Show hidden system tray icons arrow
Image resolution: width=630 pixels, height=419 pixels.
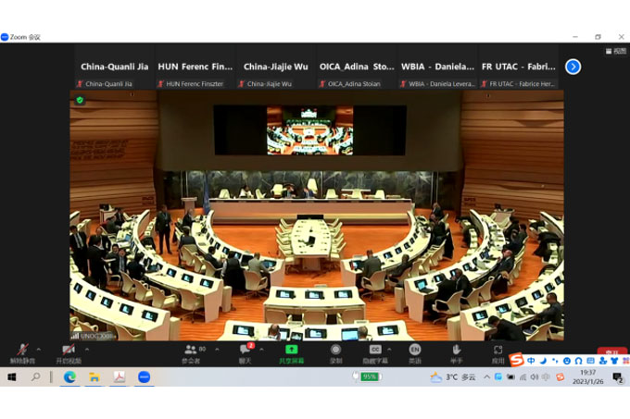click(486, 376)
